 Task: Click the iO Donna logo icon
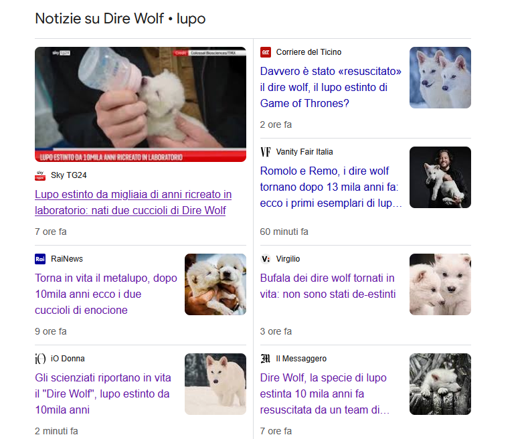(40, 359)
